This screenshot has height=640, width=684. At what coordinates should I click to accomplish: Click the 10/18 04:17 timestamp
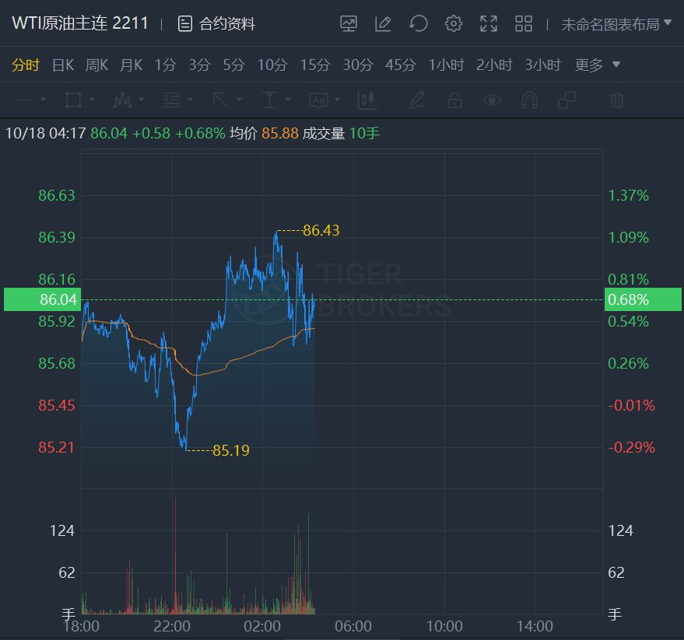point(45,133)
